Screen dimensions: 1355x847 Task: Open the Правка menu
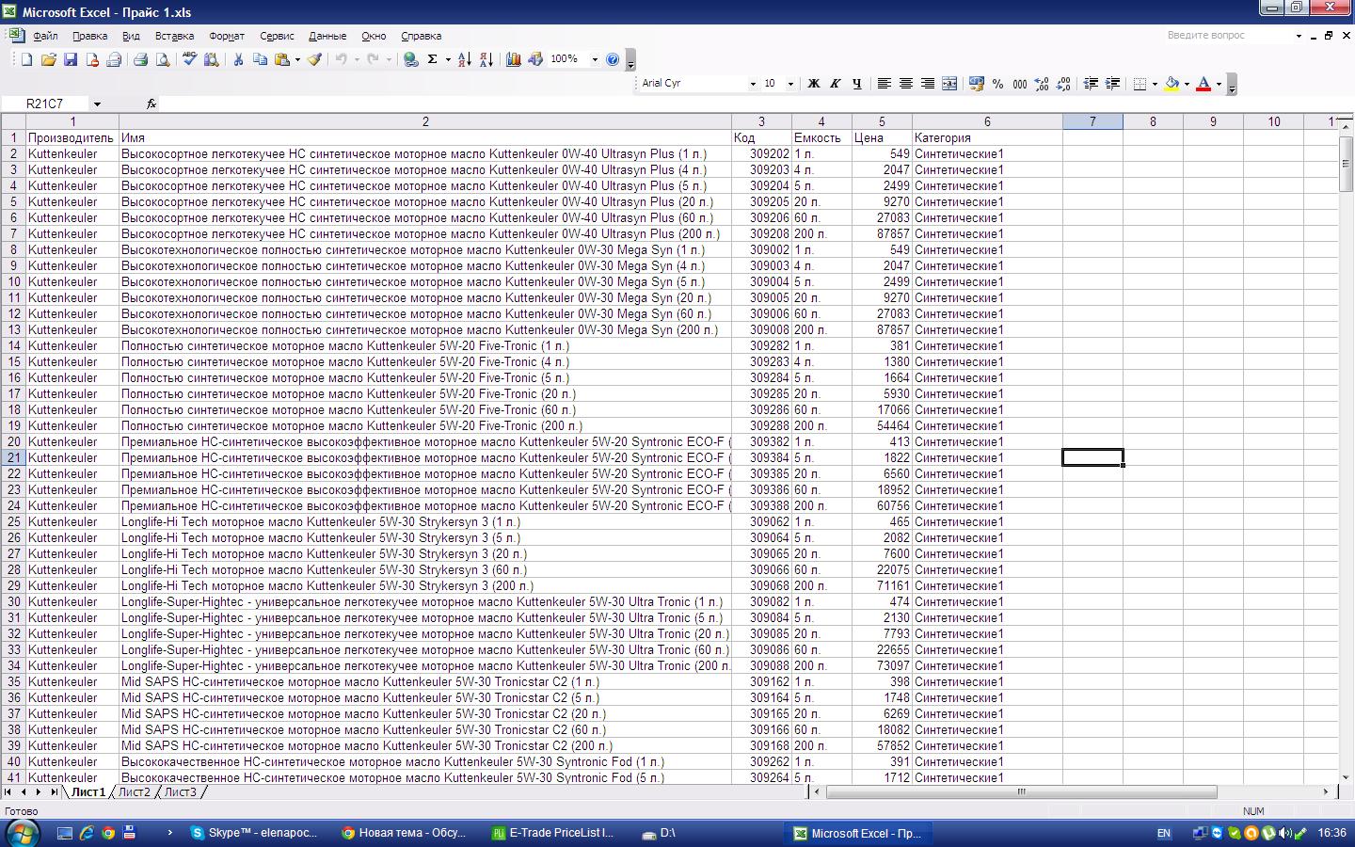tap(89, 36)
